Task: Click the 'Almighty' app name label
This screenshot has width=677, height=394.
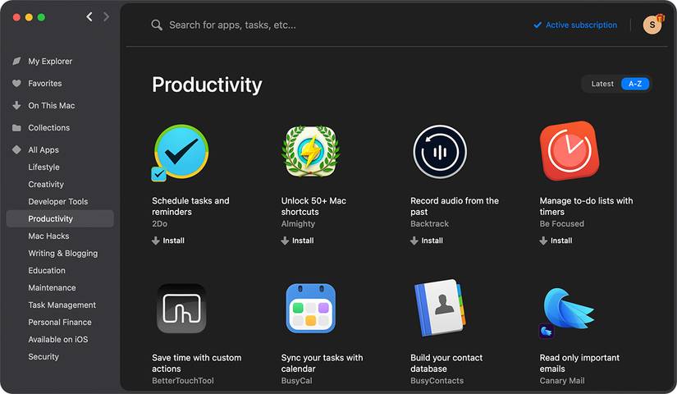Action: pos(298,224)
